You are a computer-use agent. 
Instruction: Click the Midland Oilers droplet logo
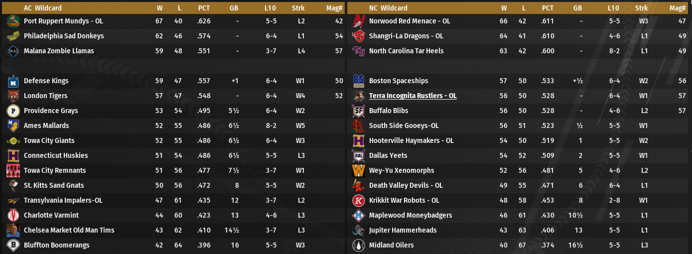click(x=359, y=245)
